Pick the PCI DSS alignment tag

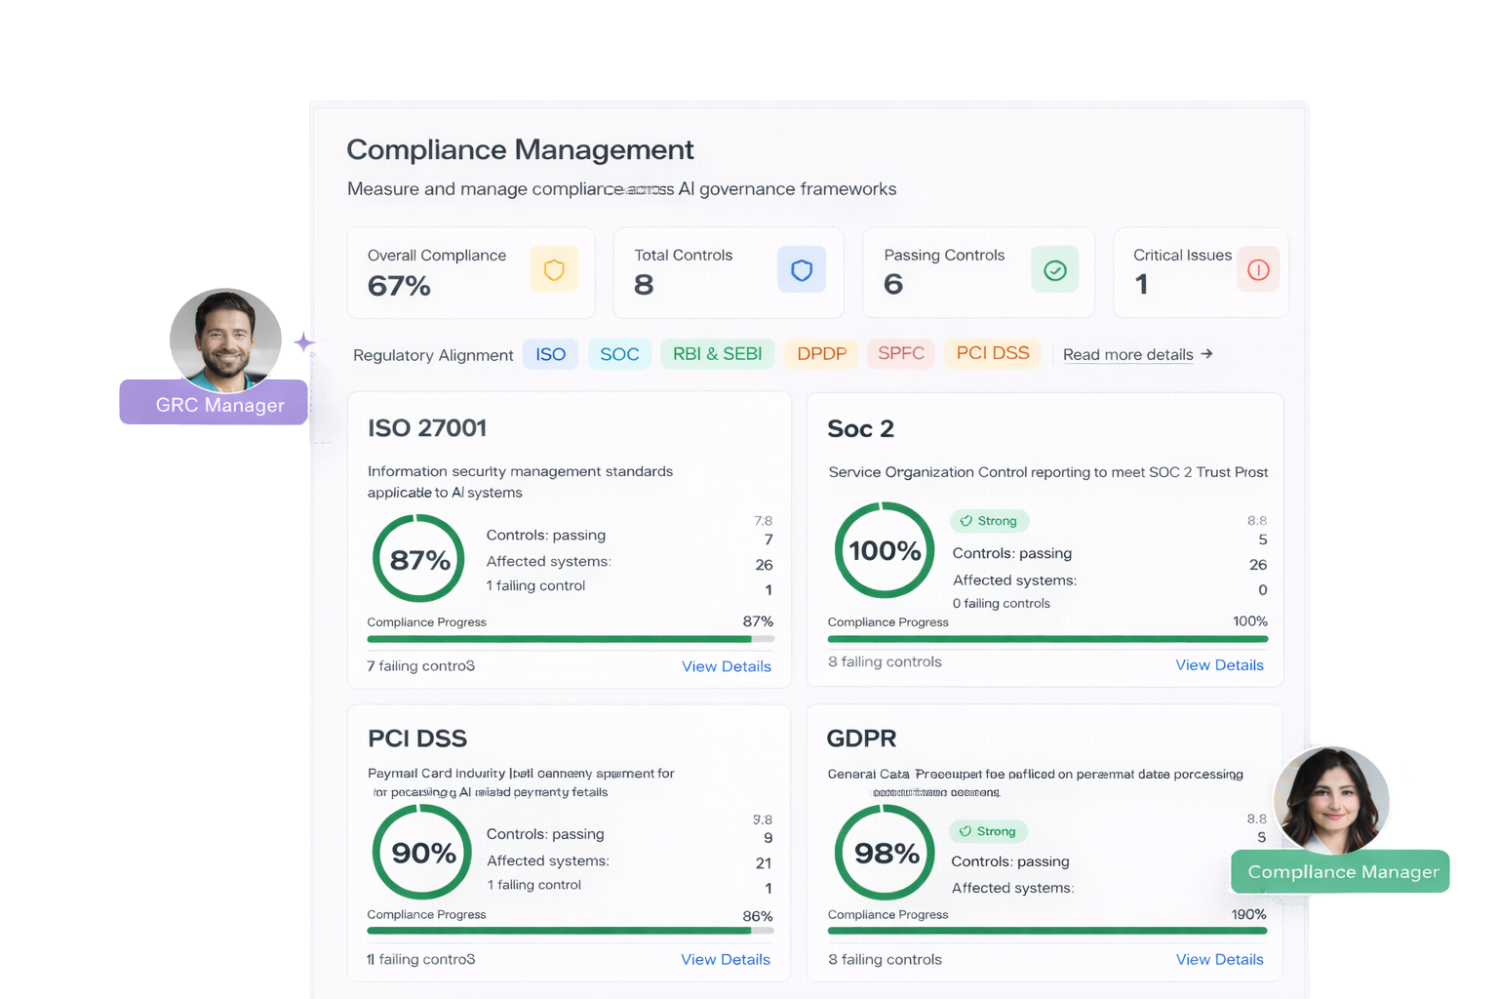click(992, 353)
